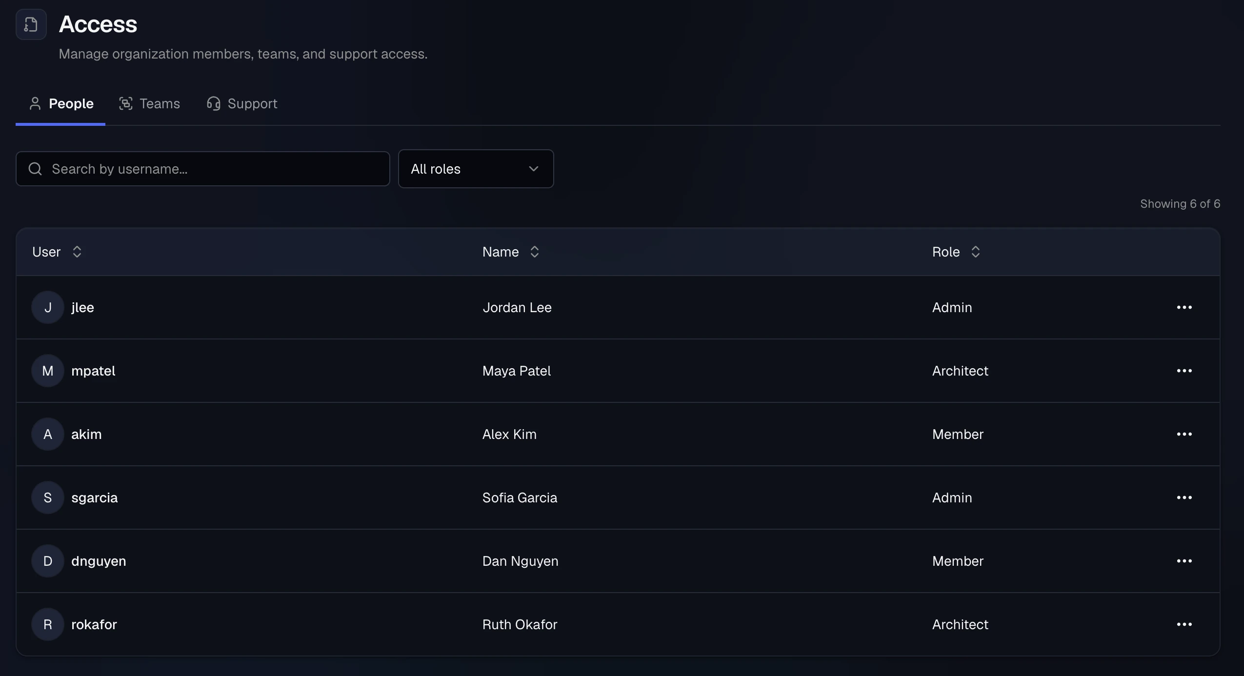Click the M avatar for mpatel
Image resolution: width=1244 pixels, height=676 pixels.
point(48,371)
